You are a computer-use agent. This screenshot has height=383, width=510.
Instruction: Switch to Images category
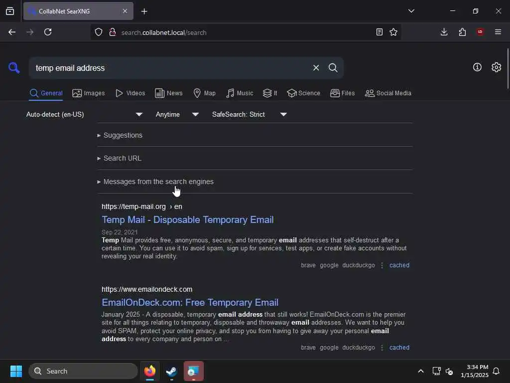(x=89, y=93)
